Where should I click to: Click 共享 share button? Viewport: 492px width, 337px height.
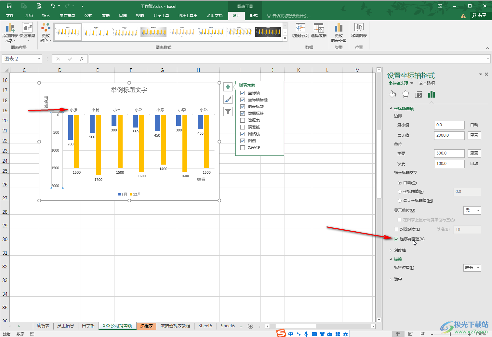click(479, 16)
